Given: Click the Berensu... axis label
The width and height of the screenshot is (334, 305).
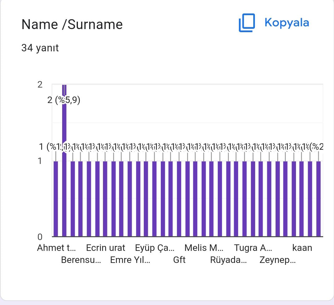Looking at the screenshot, I should (81, 260).
